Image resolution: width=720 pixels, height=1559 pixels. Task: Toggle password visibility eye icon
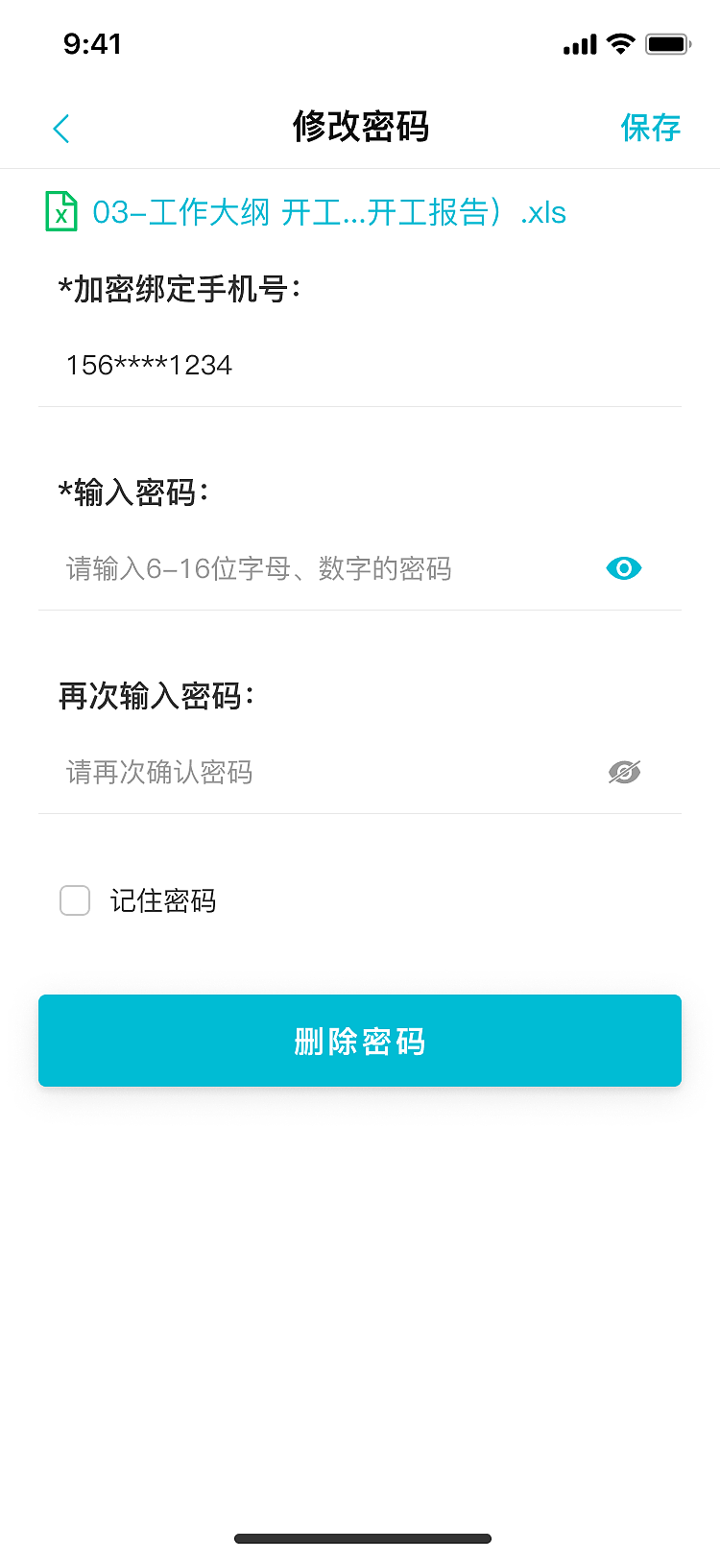(624, 568)
